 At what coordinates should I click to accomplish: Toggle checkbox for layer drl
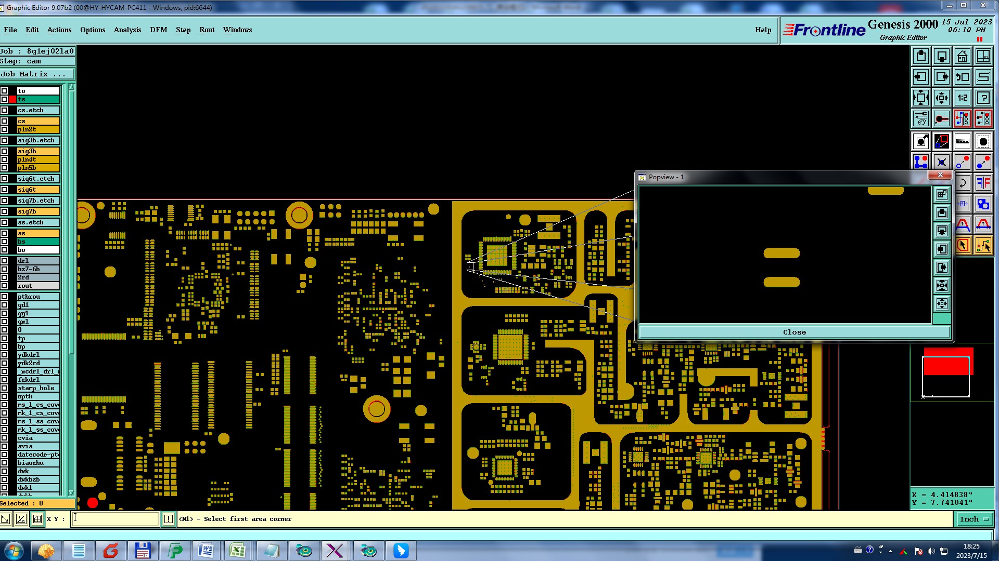(4, 261)
